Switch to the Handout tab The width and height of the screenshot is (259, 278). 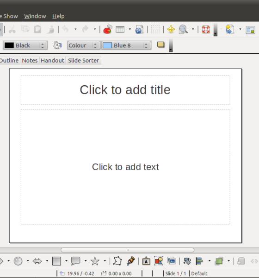point(53,60)
